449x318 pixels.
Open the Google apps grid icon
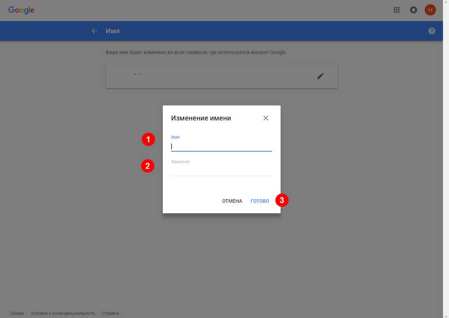click(397, 10)
